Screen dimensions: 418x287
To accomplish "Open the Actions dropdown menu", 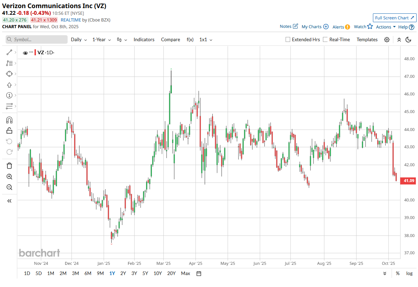I will coord(386,27).
